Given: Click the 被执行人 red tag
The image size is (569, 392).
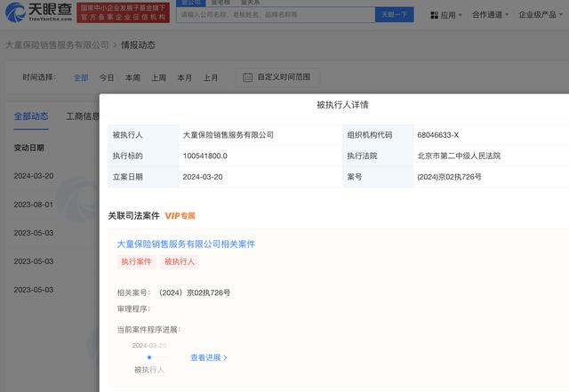Looking at the screenshot, I should 180,261.
